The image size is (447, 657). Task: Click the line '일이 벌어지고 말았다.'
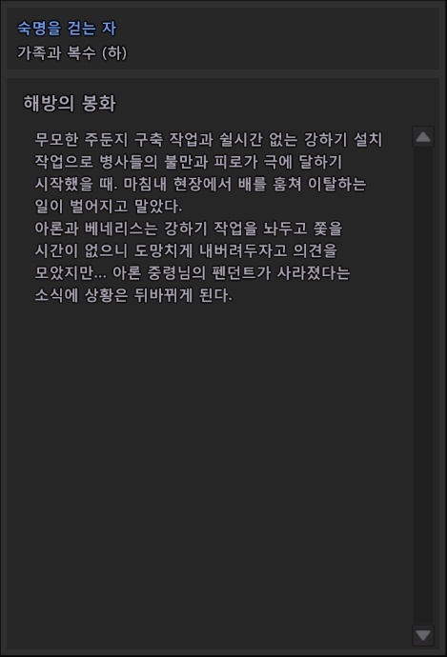[109, 207]
